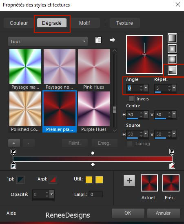
Task: Click the large plus add-to-palette icon
Action: point(129,181)
